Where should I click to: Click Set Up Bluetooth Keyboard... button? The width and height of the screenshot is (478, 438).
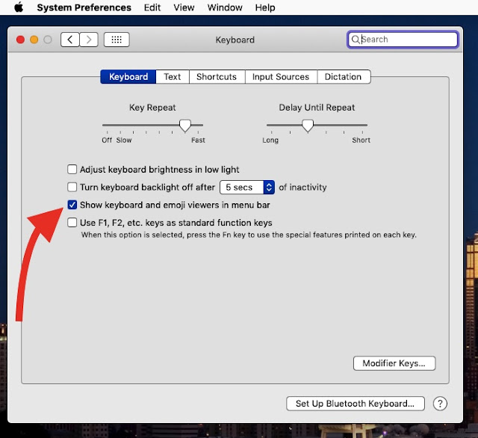pos(356,404)
